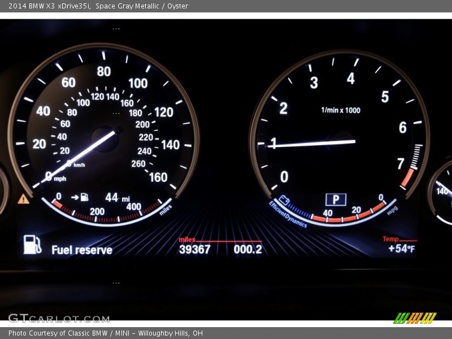Click the 2014 BMW X3 xDrive35i title
This screenshot has width=452, height=339.
(x=50, y=6)
